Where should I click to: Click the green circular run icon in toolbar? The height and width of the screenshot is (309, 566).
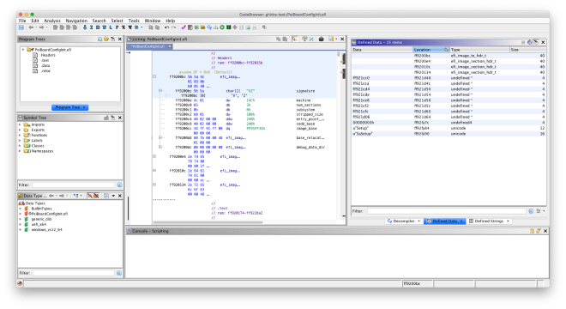coord(222,27)
